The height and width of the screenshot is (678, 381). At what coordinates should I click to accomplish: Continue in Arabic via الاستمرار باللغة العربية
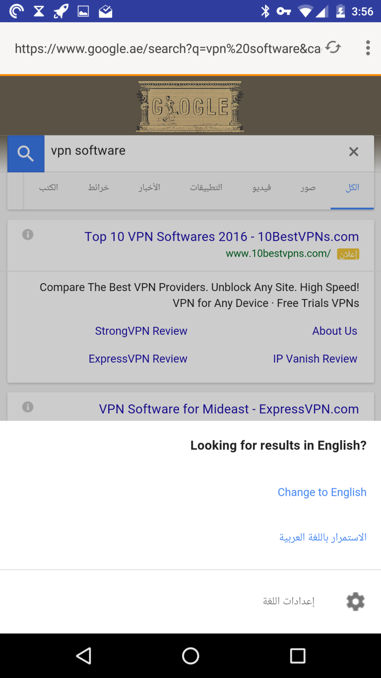coord(323,537)
